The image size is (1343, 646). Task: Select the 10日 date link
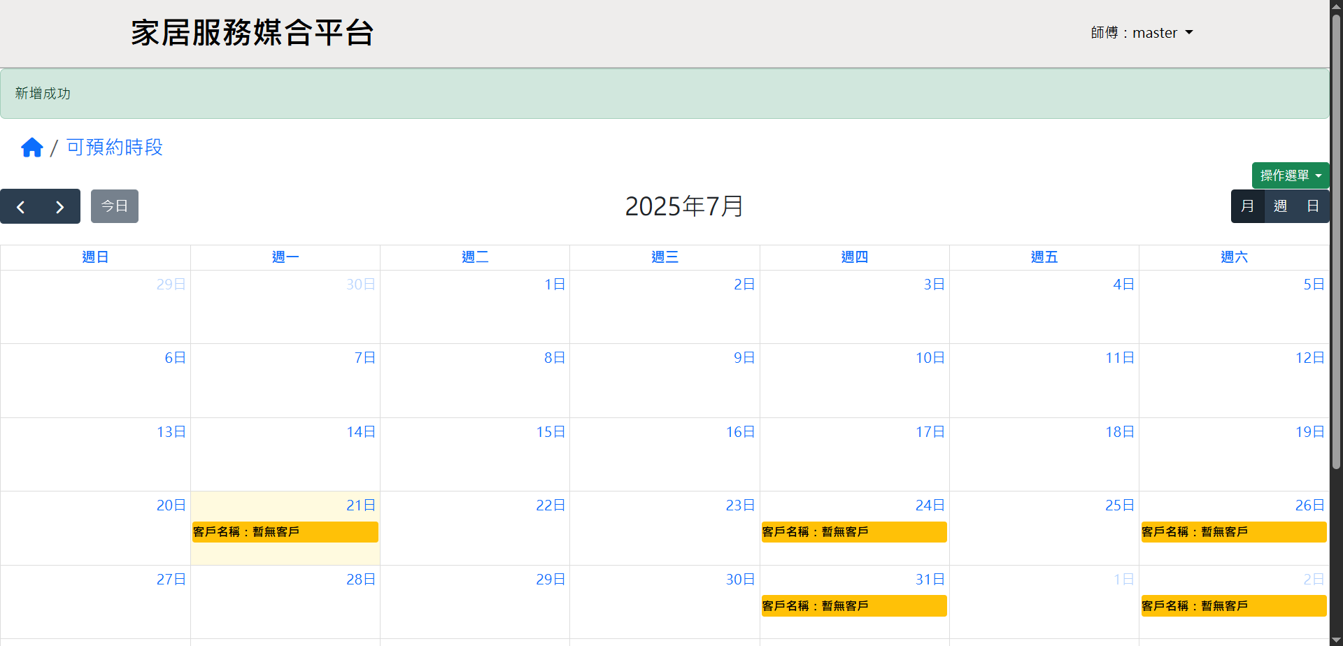(930, 358)
